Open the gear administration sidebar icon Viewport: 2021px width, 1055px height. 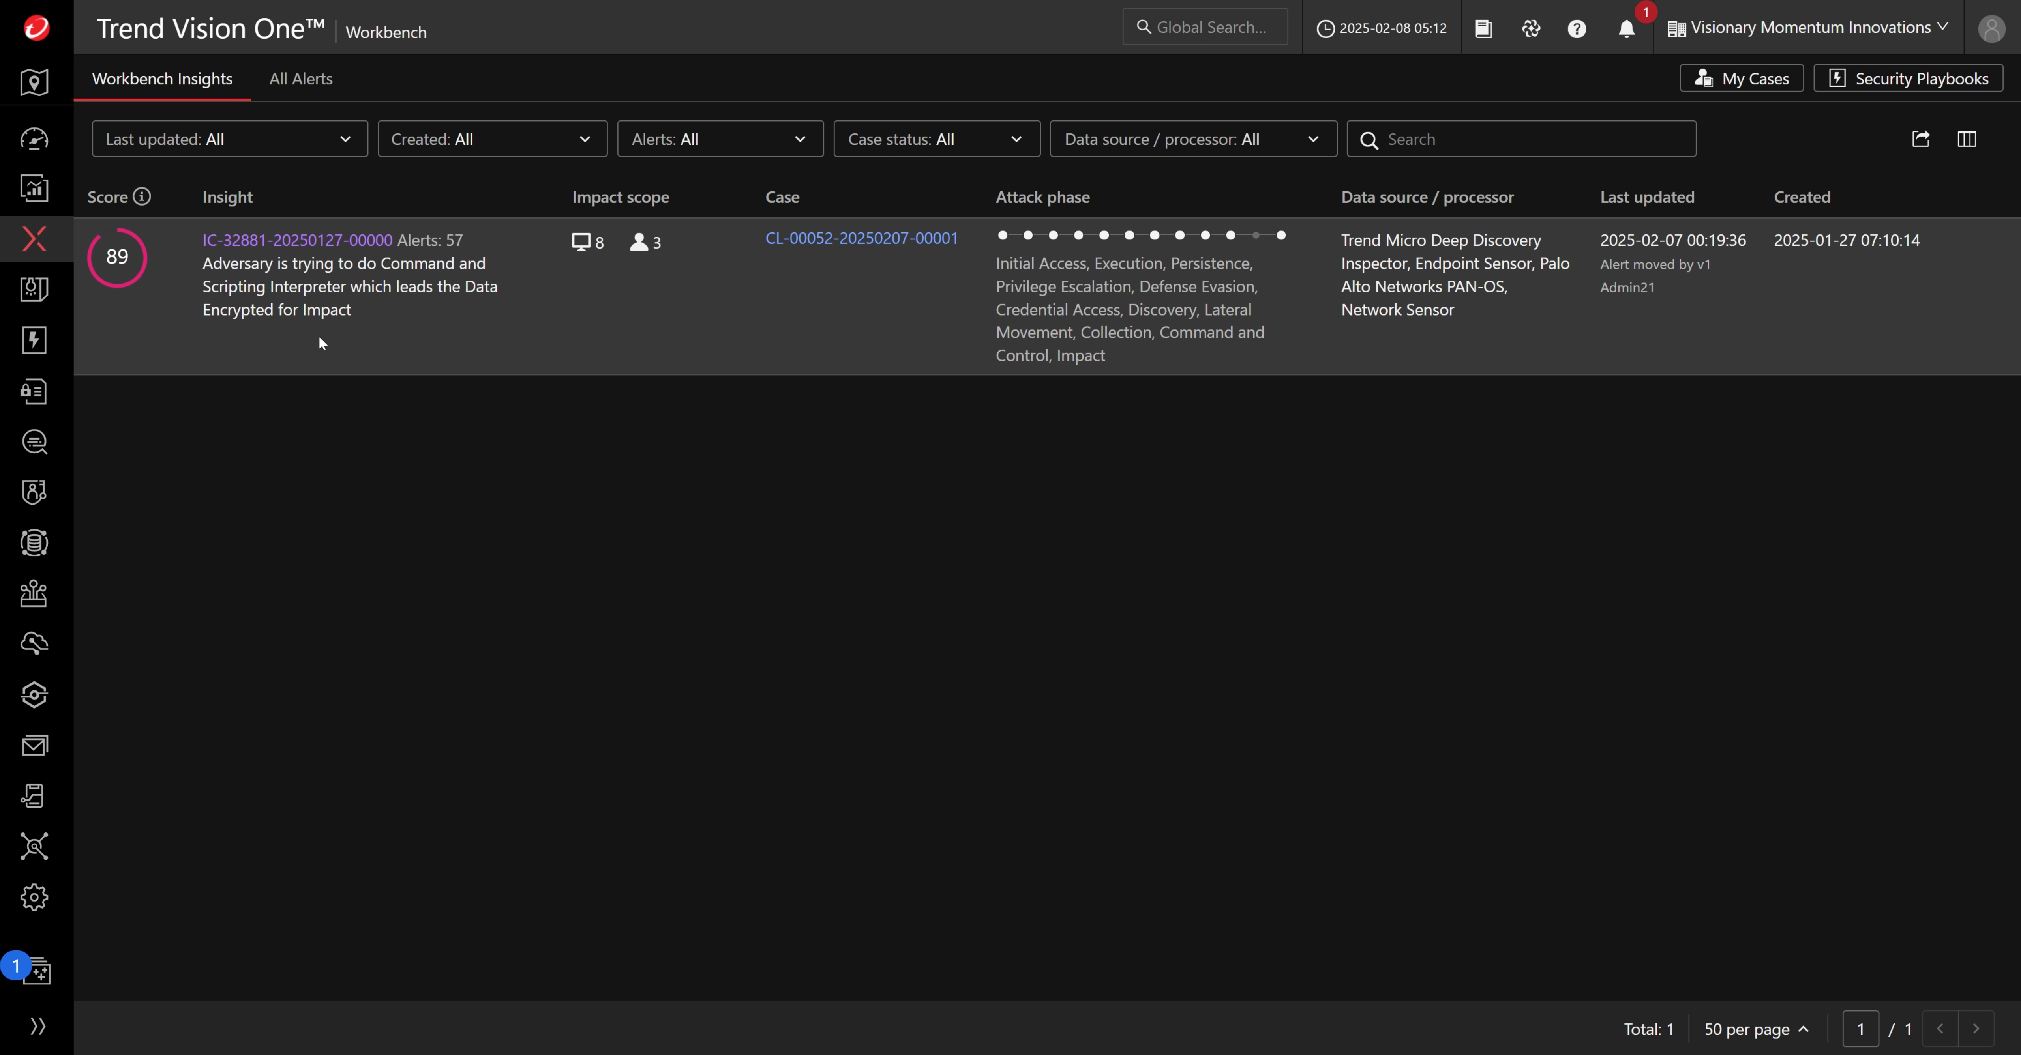click(x=34, y=897)
